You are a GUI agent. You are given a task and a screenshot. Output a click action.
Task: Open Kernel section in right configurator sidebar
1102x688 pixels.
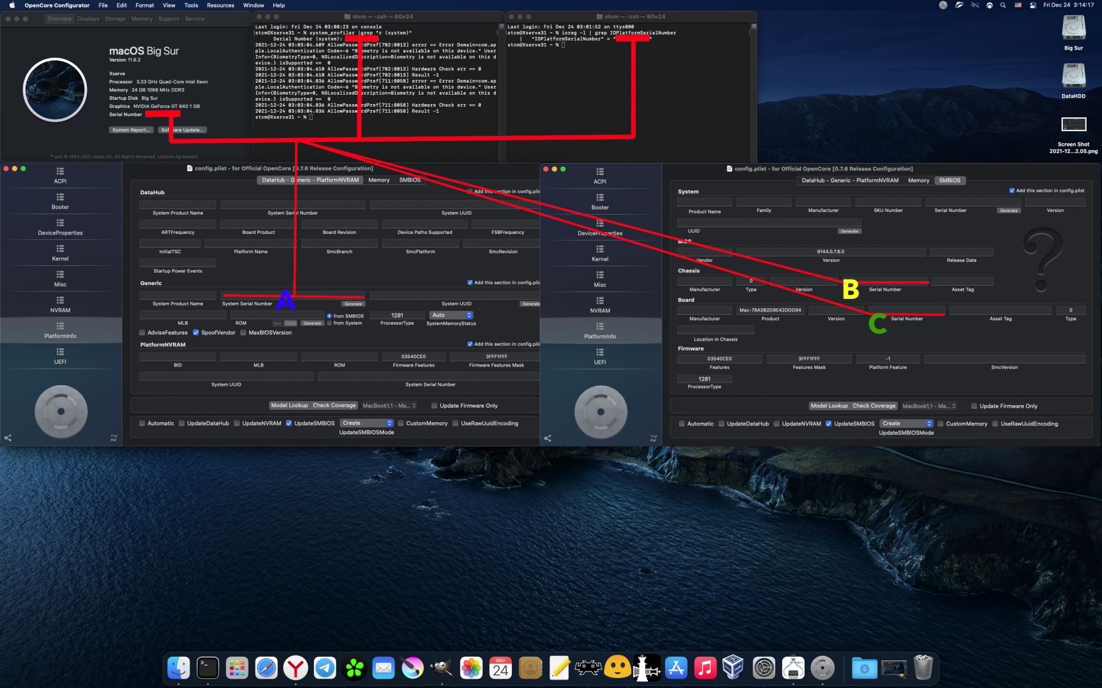(600, 253)
